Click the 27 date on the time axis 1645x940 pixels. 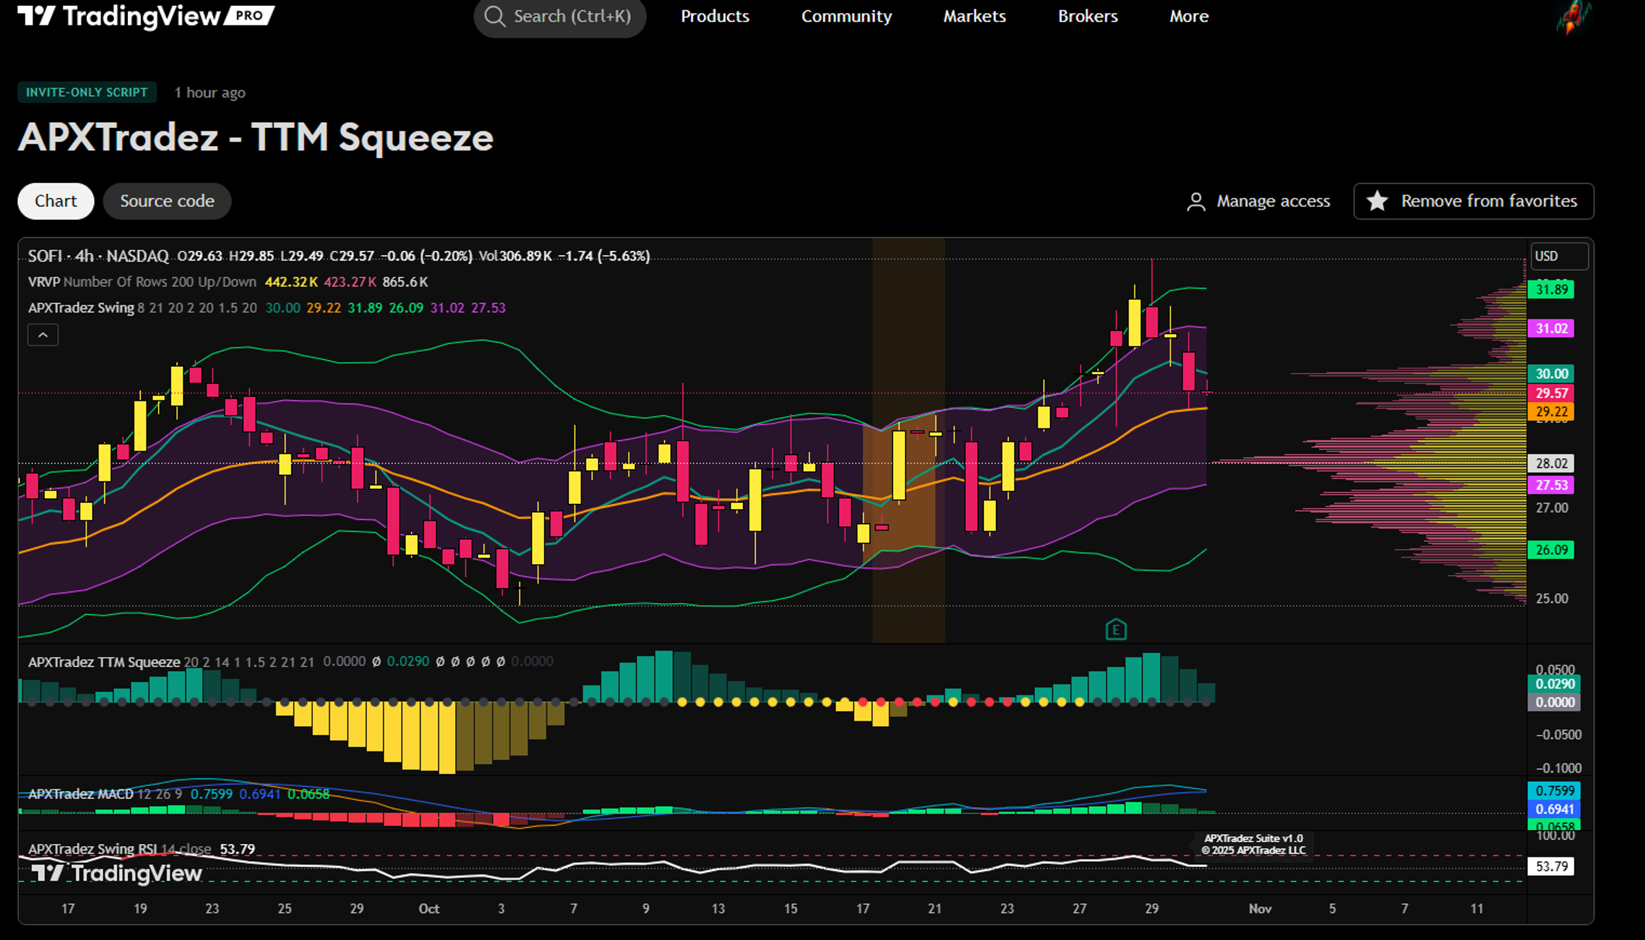(x=1079, y=909)
